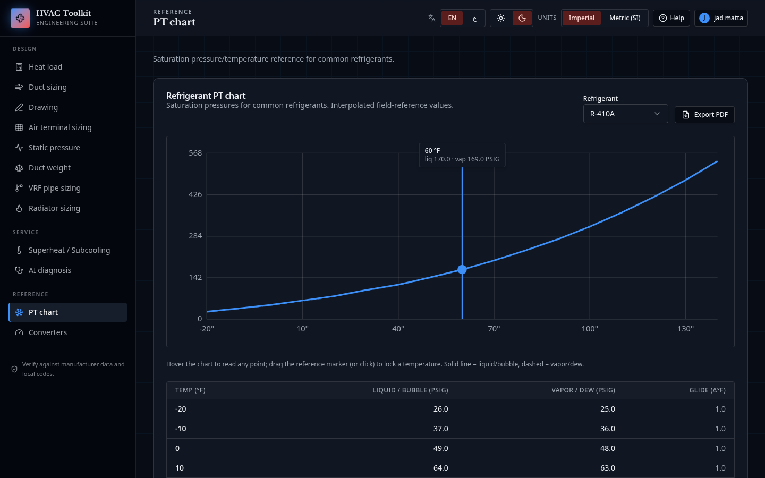Click the 'Refrigerant PT chart' card heading
765x478 pixels.
click(x=206, y=96)
